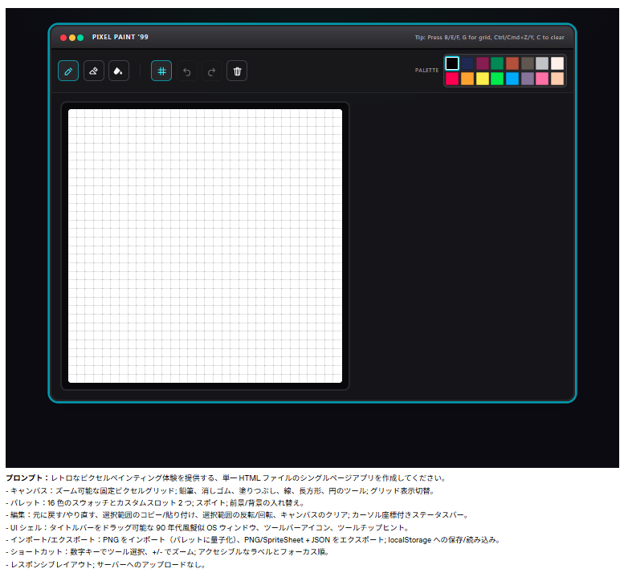This screenshot has width=624, height=577.
Task: Click the yellow window minimize dot
Action: [x=72, y=38]
